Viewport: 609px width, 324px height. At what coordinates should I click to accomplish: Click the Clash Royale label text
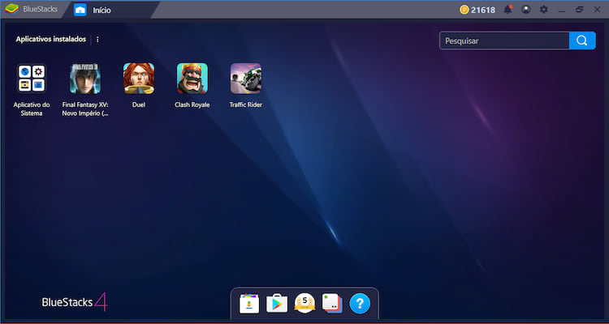(192, 104)
